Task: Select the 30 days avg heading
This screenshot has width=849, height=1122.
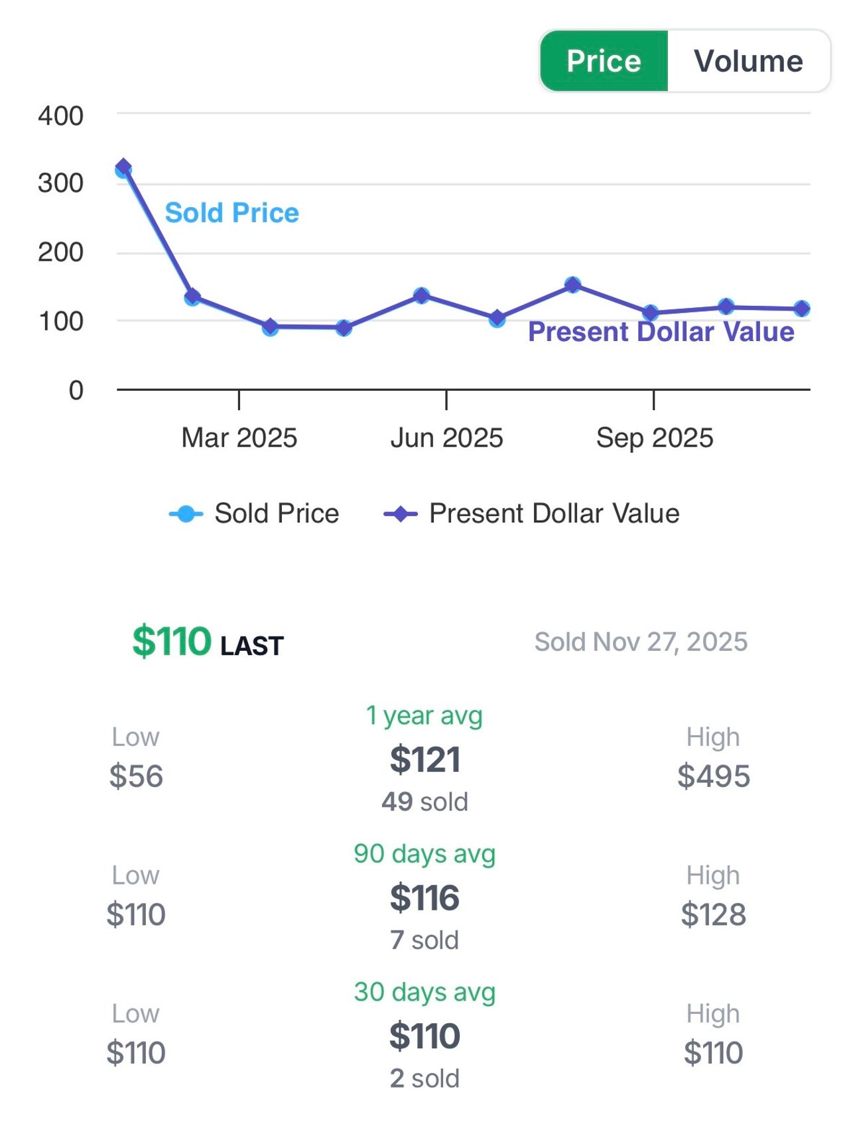Action: (424, 992)
